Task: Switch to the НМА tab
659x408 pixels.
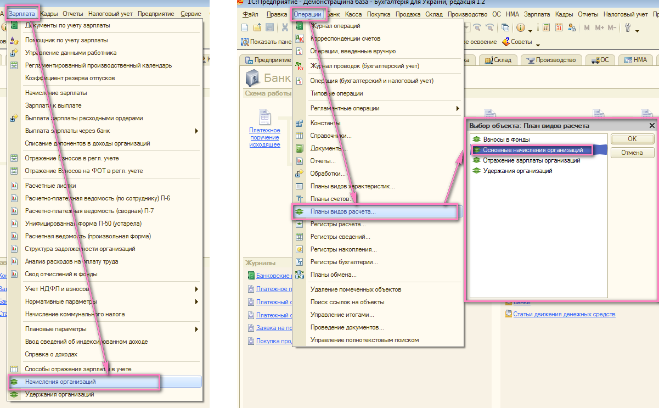Action: point(635,60)
